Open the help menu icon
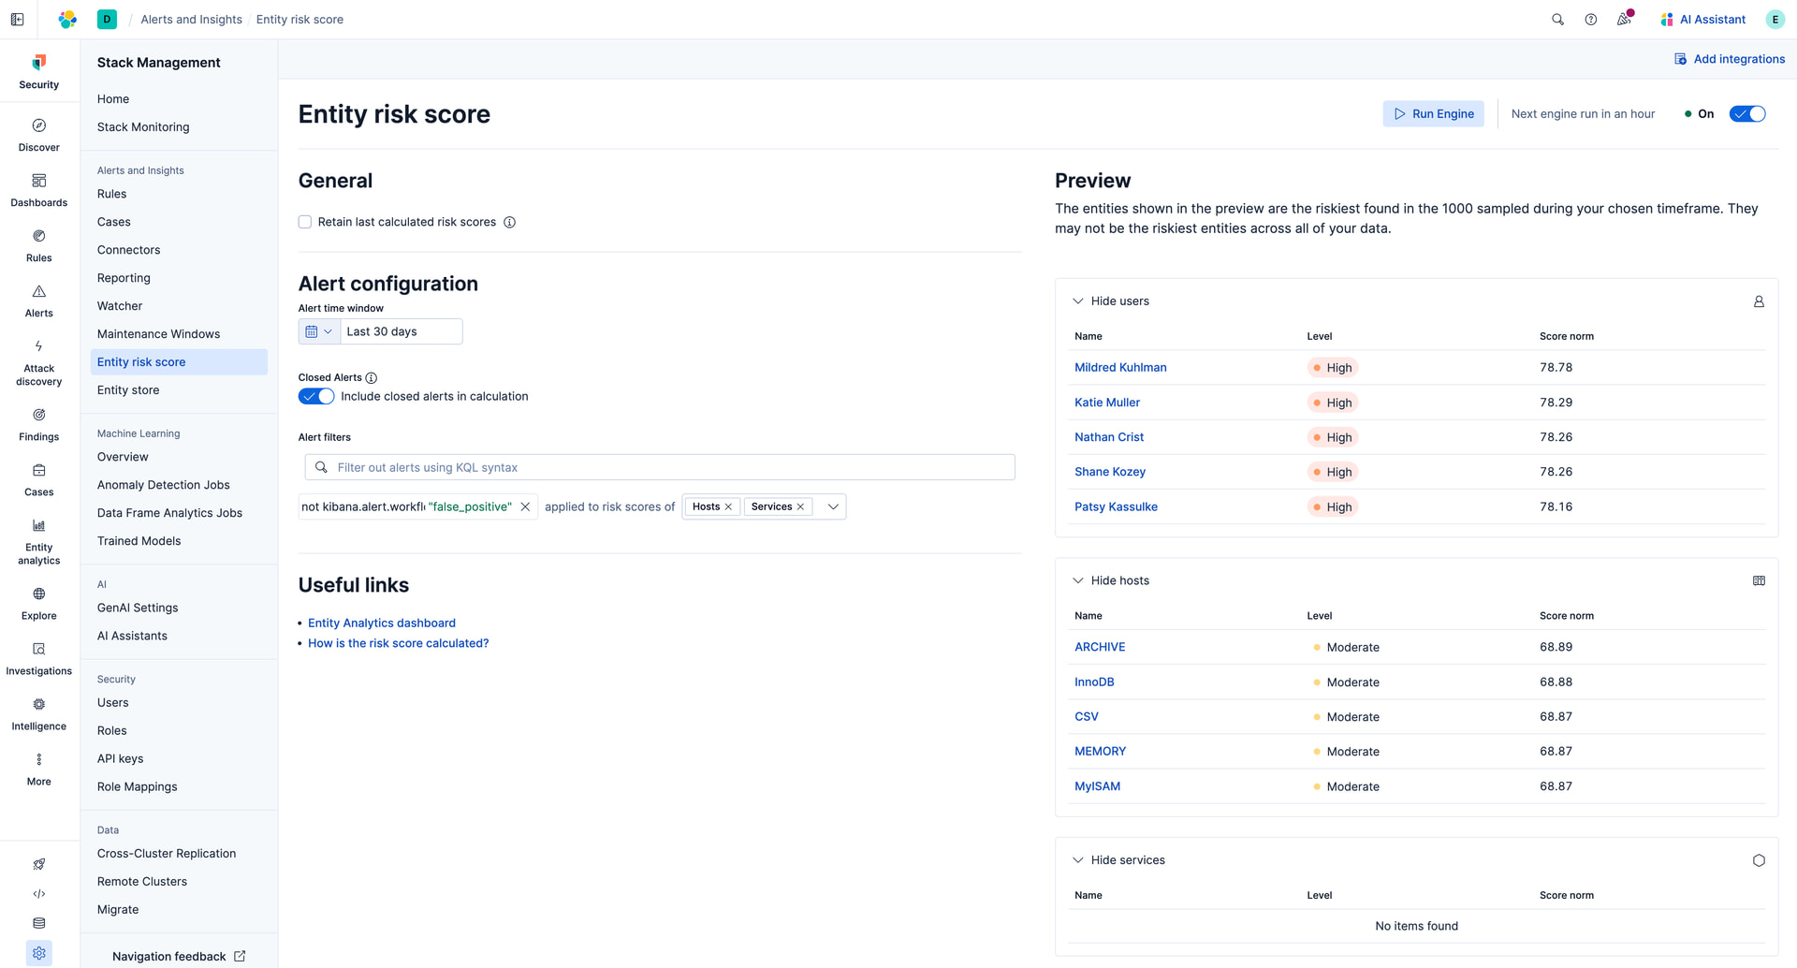 click(x=1591, y=20)
